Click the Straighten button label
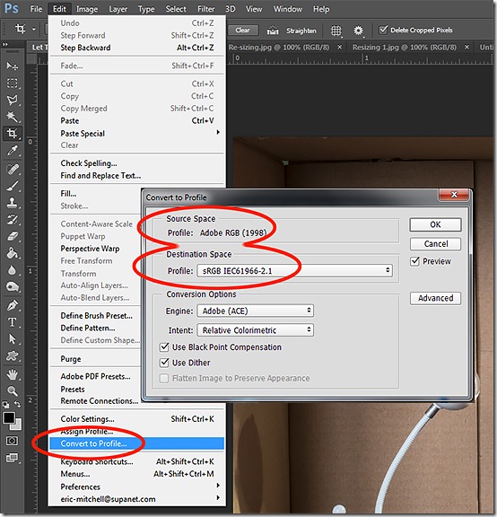Viewport: 497px width, 517px height. (x=301, y=31)
